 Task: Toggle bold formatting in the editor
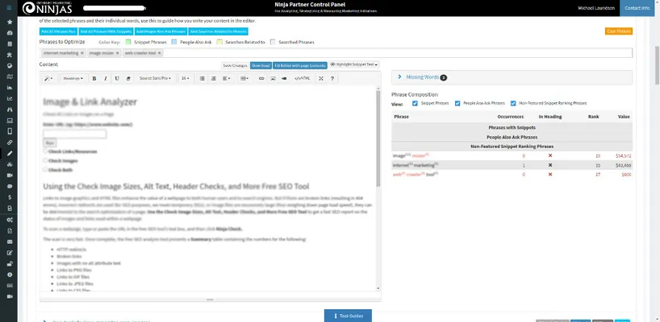click(x=94, y=78)
